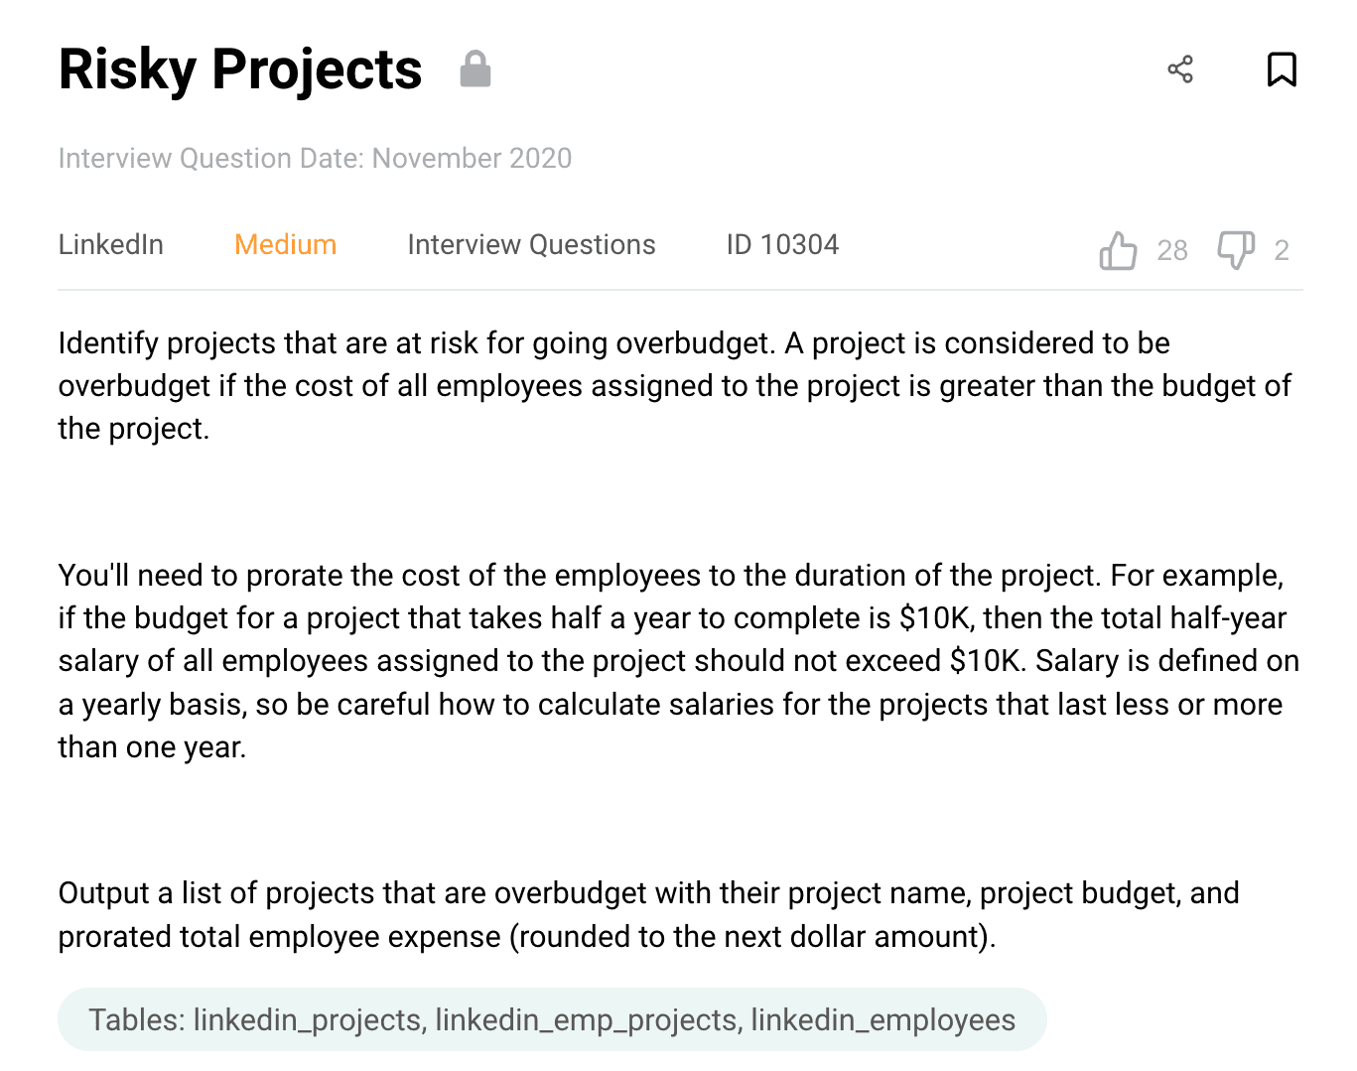
Task: Click the lock icon beside the title
Action: [475, 69]
